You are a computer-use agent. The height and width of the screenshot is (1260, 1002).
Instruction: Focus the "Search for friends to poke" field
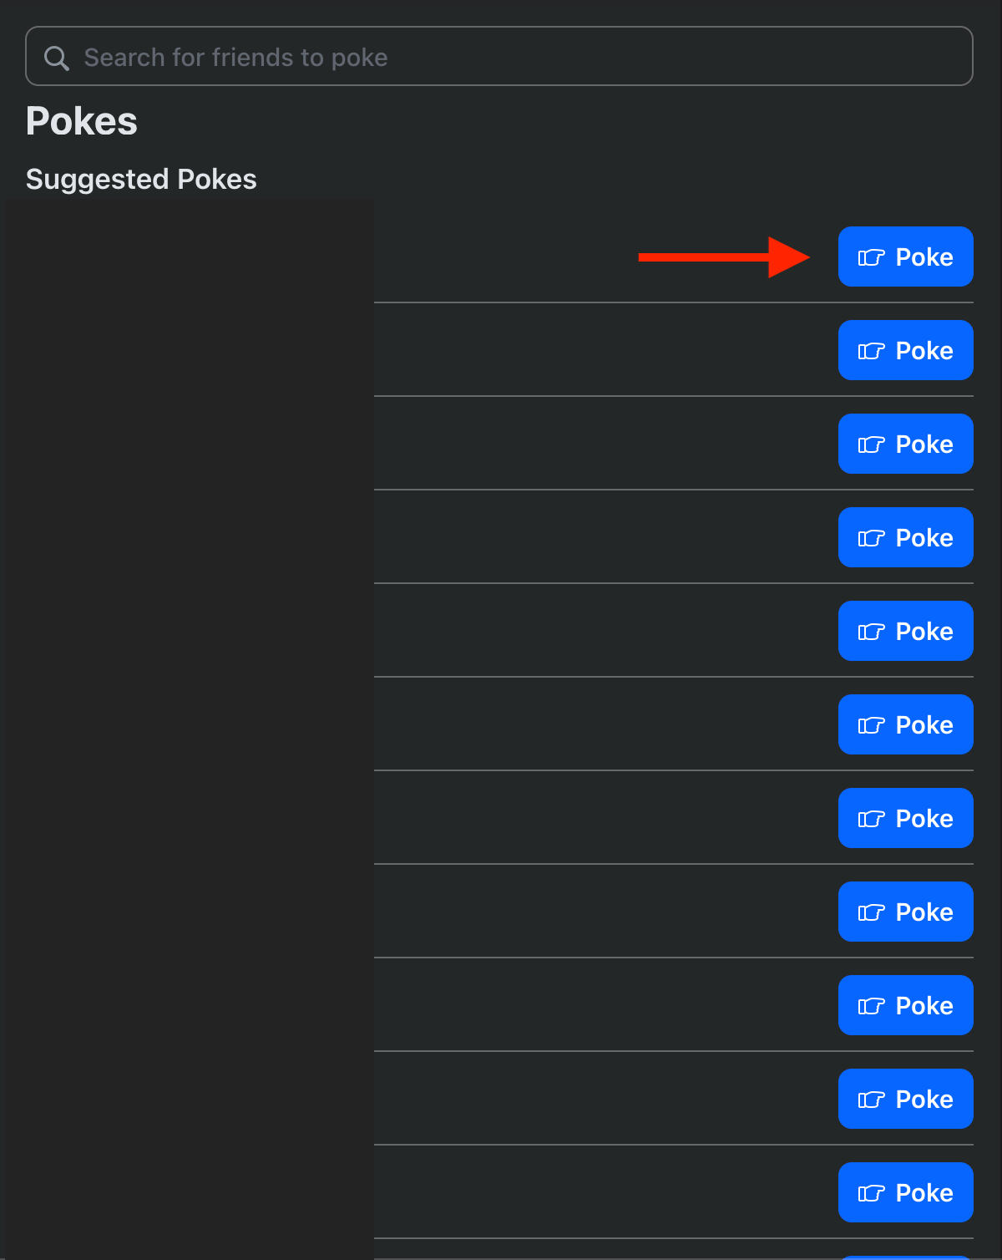pos(501,57)
